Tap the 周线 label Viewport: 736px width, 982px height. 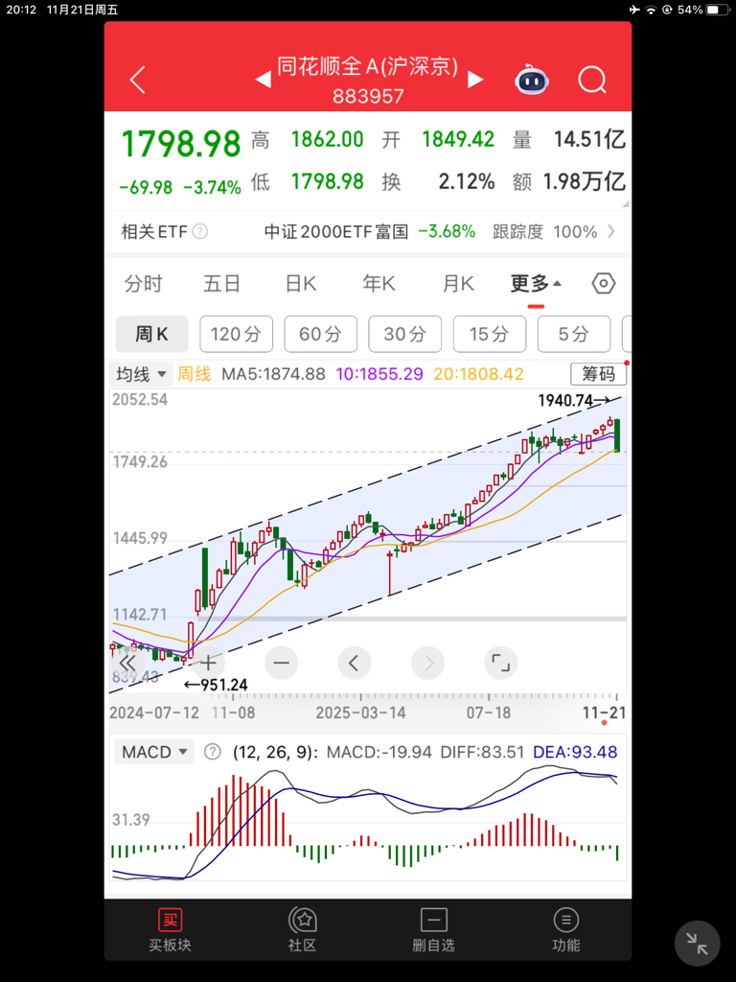[x=194, y=375]
